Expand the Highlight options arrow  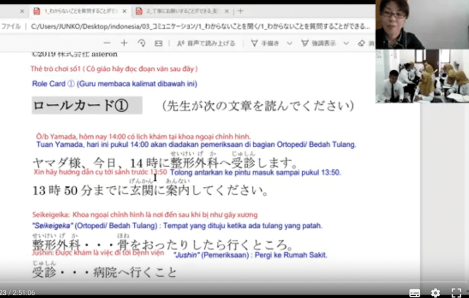click(x=346, y=44)
